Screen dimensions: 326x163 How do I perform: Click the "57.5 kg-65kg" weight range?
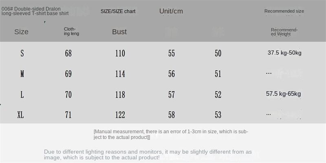click(x=283, y=94)
